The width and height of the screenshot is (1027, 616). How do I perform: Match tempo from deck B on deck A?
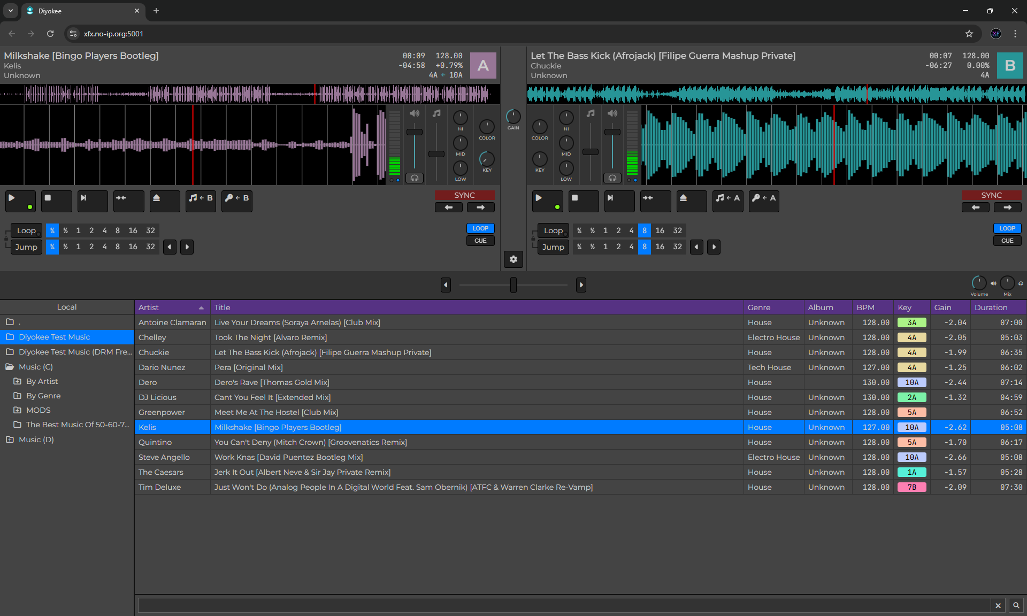point(201,201)
